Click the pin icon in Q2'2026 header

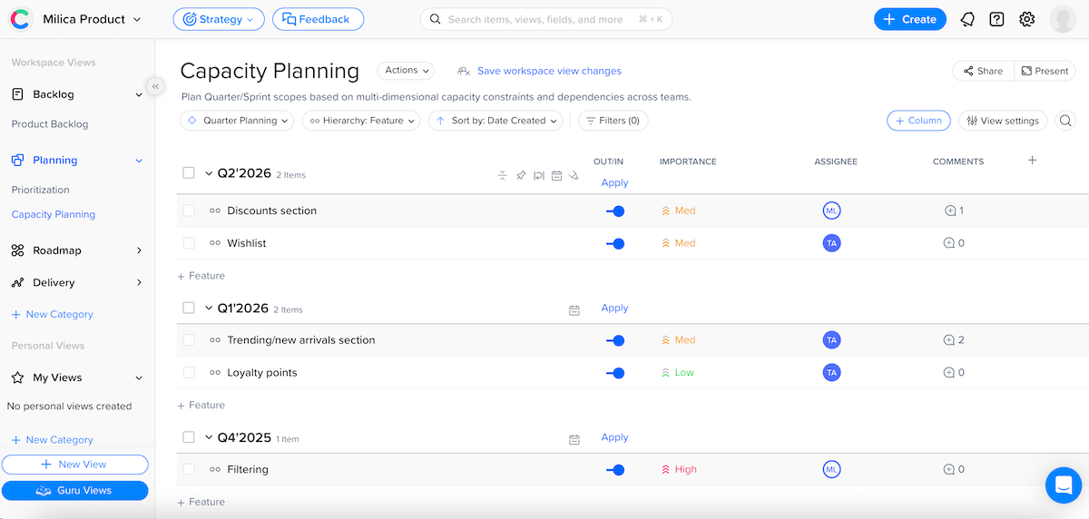[521, 175]
